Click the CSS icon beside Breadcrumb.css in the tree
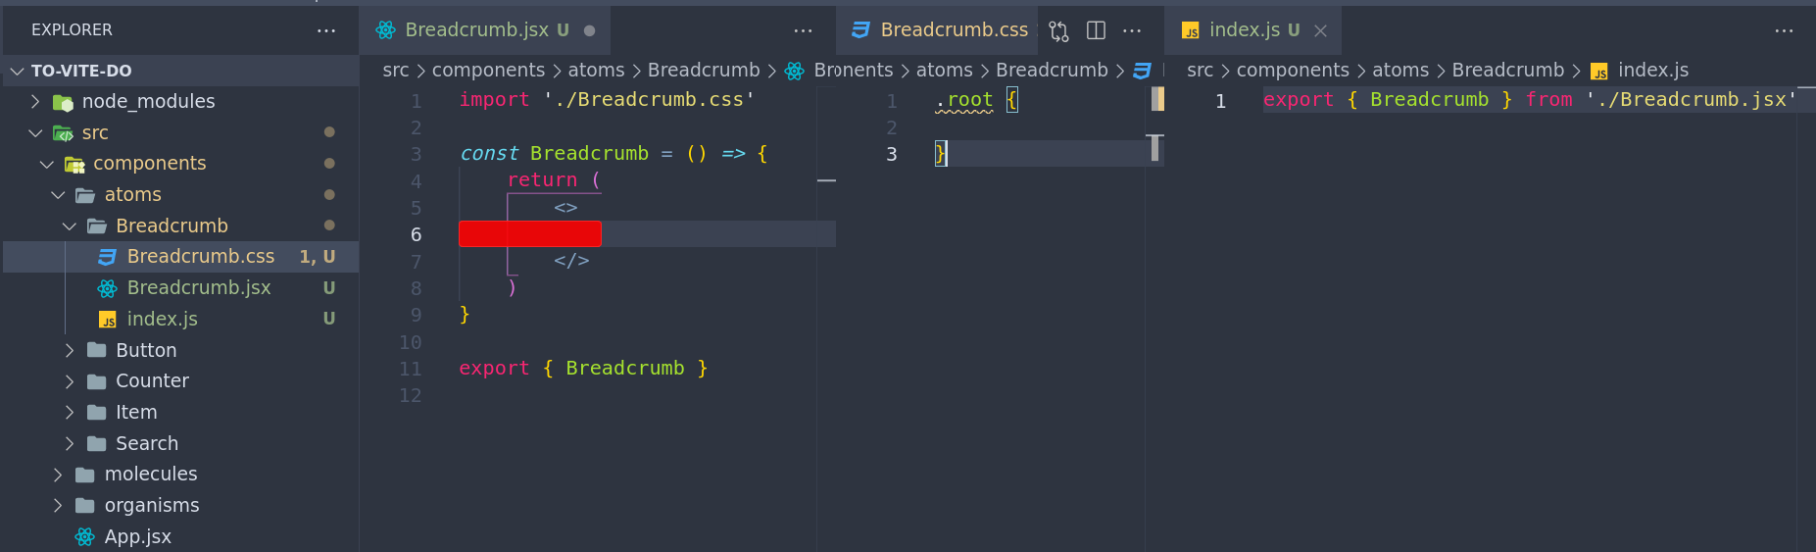The height and width of the screenshot is (552, 1816). [108, 257]
